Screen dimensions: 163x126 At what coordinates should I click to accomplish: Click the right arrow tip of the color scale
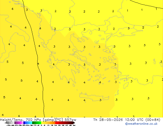click(75, 123)
